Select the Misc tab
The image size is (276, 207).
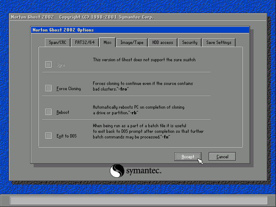click(x=107, y=42)
